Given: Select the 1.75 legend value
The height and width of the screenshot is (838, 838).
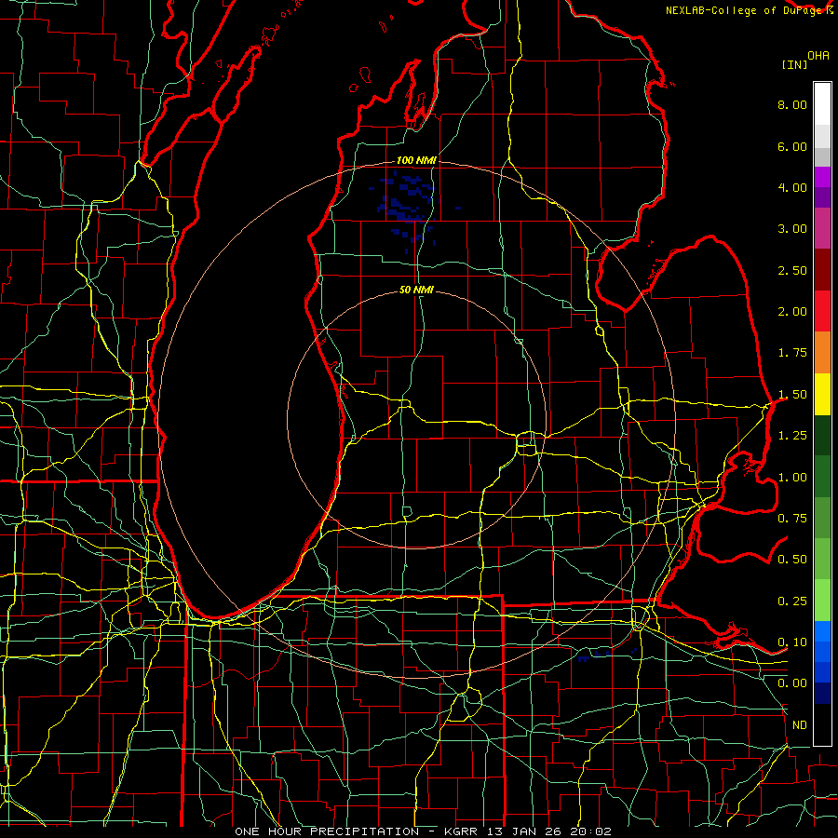Looking at the screenshot, I should [x=792, y=353].
